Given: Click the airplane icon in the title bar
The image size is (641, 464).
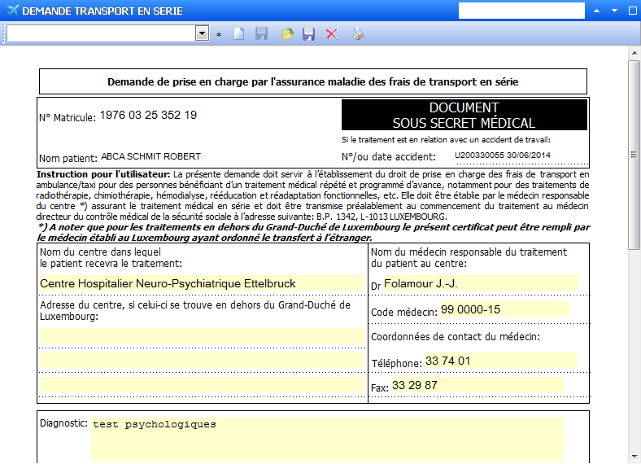Looking at the screenshot, I should tap(11, 11).
